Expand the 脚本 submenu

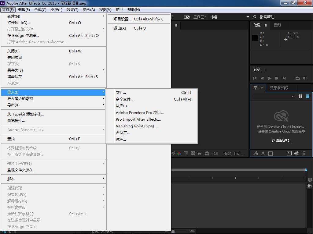[53, 179]
